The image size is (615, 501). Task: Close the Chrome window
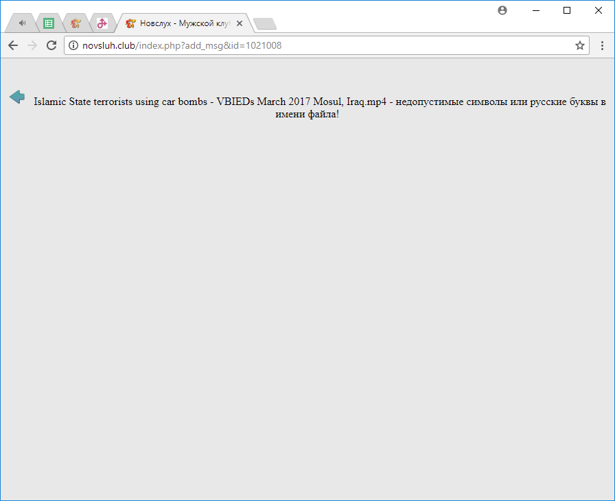pos(599,10)
